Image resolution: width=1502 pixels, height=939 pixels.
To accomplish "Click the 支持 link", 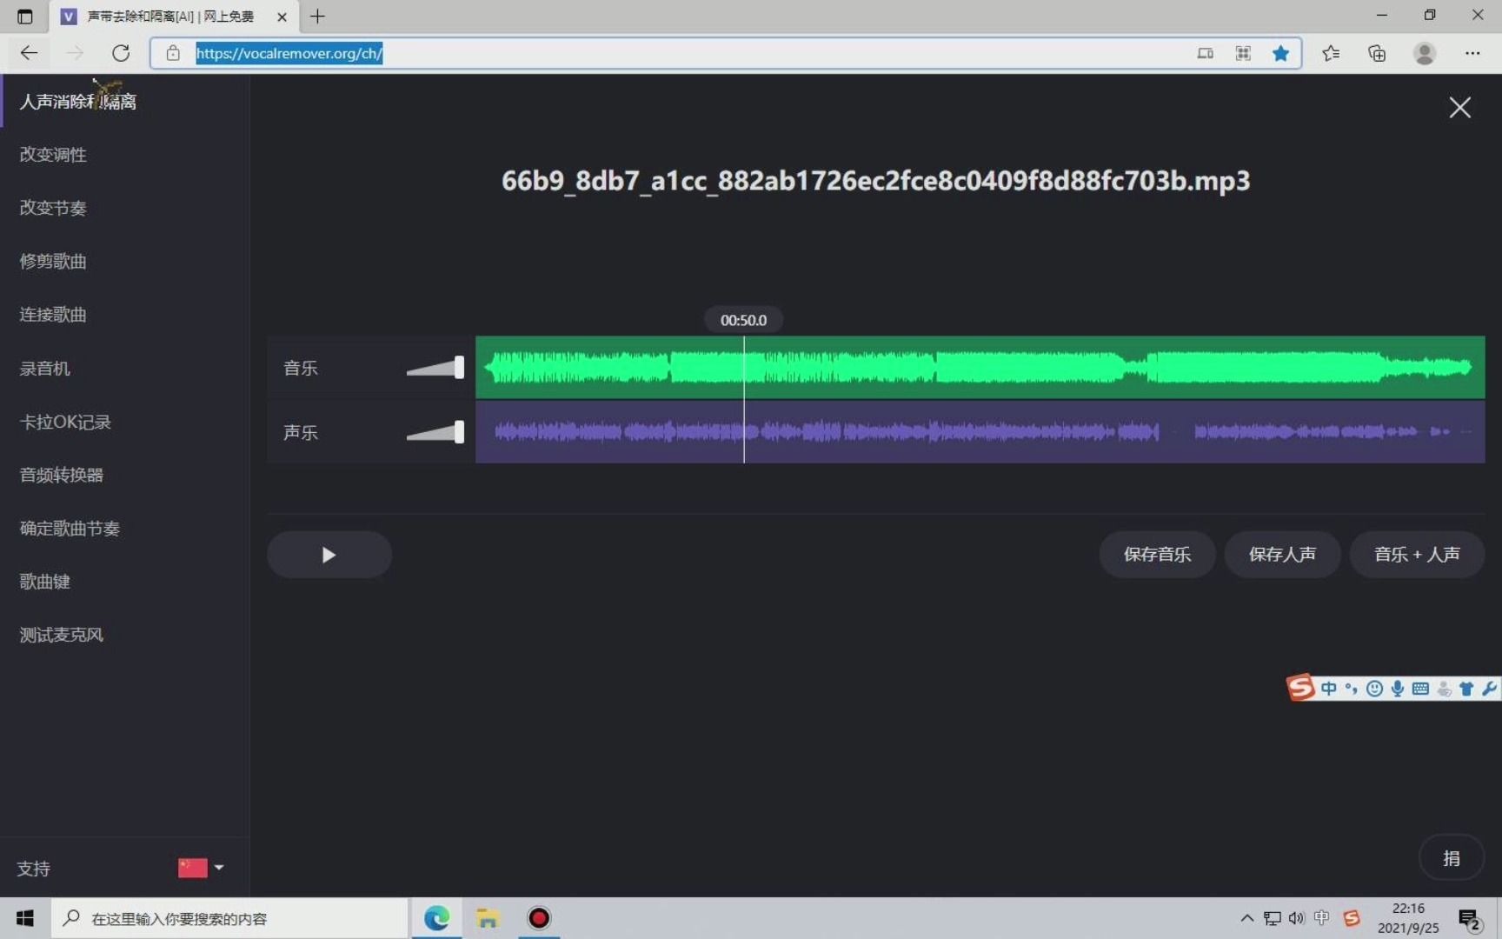I will pyautogui.click(x=33, y=869).
